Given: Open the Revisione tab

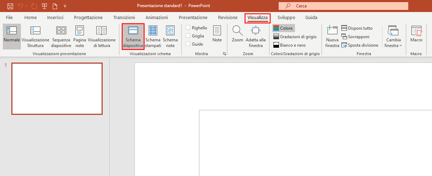Looking at the screenshot, I should pyautogui.click(x=228, y=17).
